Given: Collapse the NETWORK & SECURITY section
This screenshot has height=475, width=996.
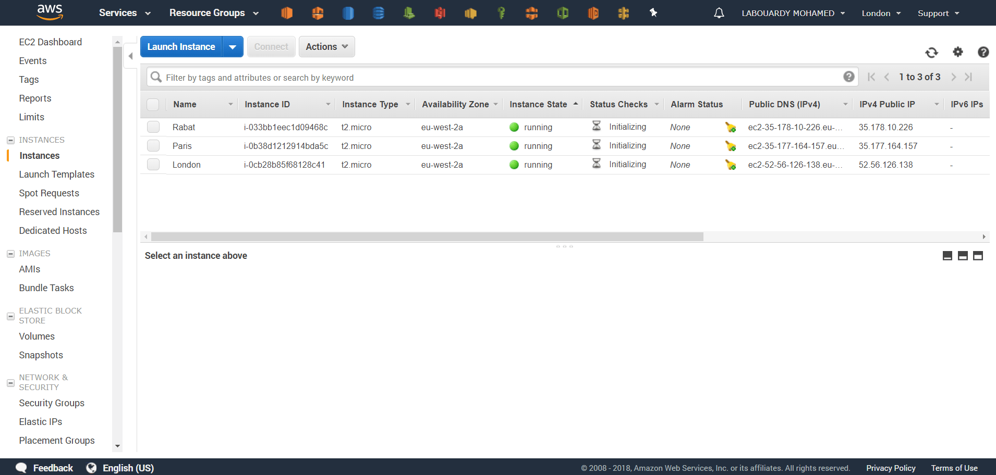Looking at the screenshot, I should pyautogui.click(x=10, y=383).
